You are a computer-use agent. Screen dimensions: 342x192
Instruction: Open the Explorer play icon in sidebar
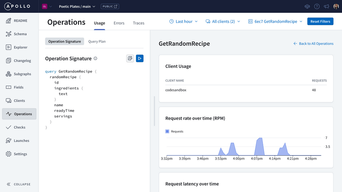(x=9, y=47)
